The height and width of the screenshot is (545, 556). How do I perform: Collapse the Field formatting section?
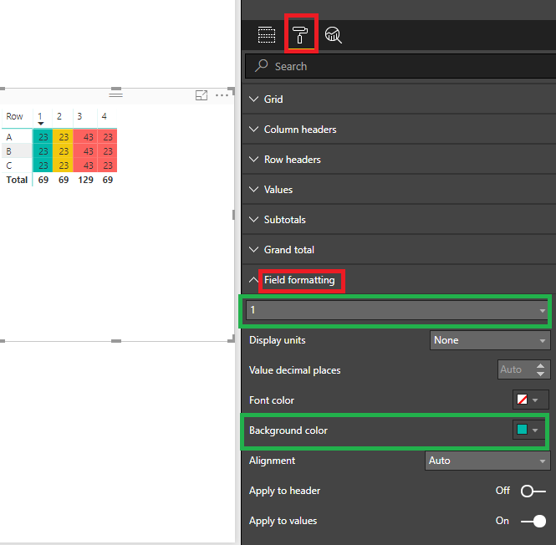click(399, 280)
